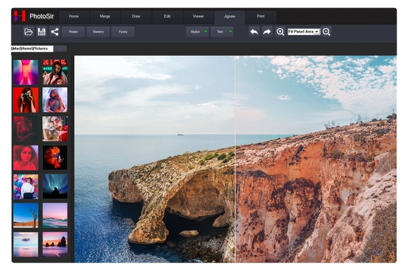Open the Text dropdown

(x=222, y=31)
